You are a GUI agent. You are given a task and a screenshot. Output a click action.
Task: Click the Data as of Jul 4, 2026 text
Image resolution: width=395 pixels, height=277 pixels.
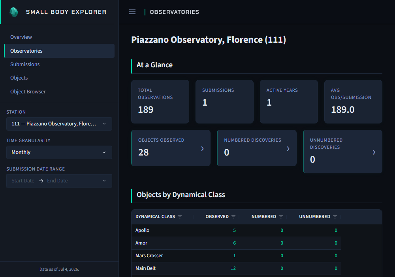[x=59, y=269]
